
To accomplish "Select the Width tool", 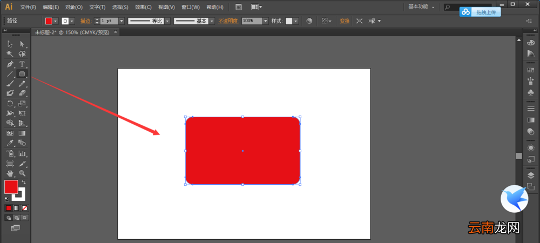I will [x=10, y=113].
